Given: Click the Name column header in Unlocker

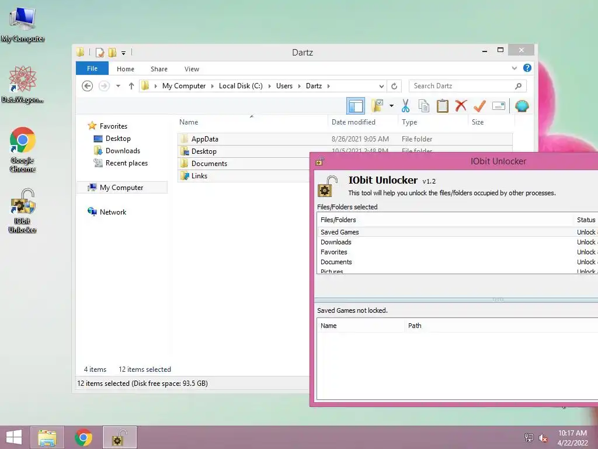Looking at the screenshot, I should (361, 326).
